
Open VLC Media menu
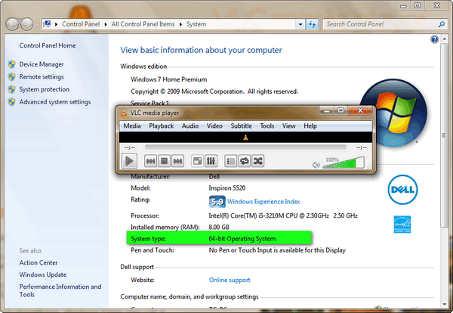(132, 126)
